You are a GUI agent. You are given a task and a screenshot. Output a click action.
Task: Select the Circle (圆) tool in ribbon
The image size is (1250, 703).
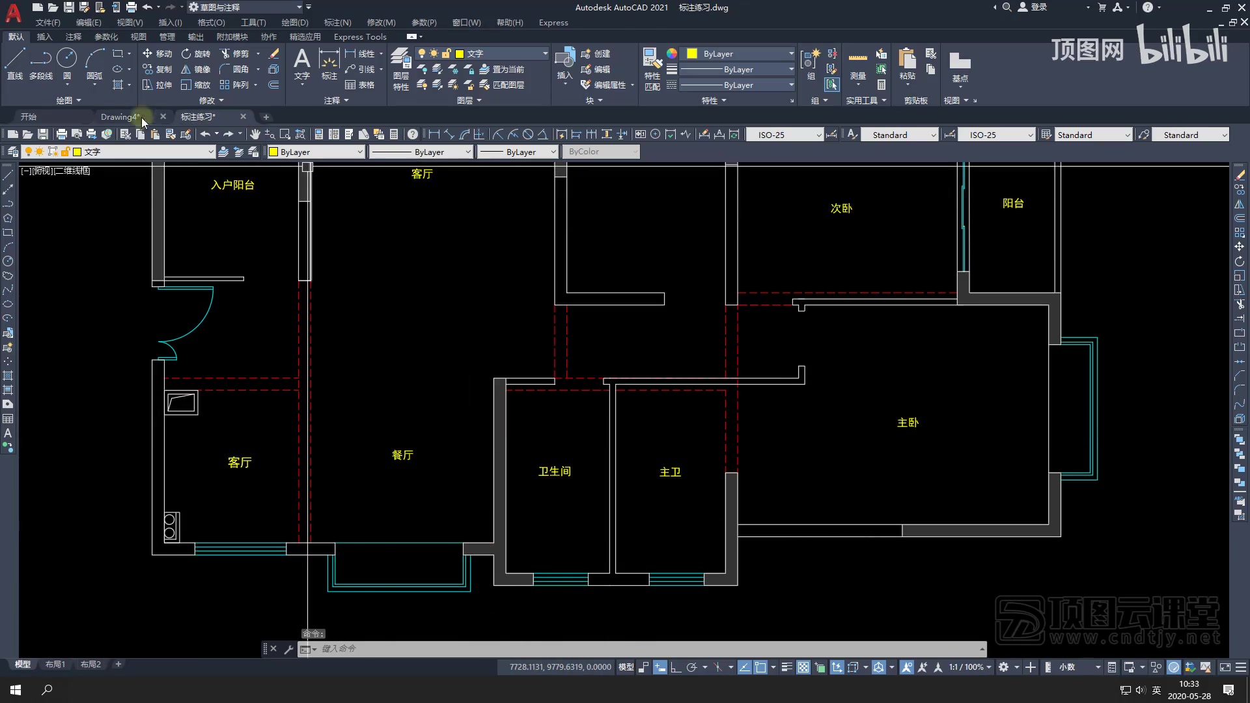pyautogui.click(x=67, y=64)
